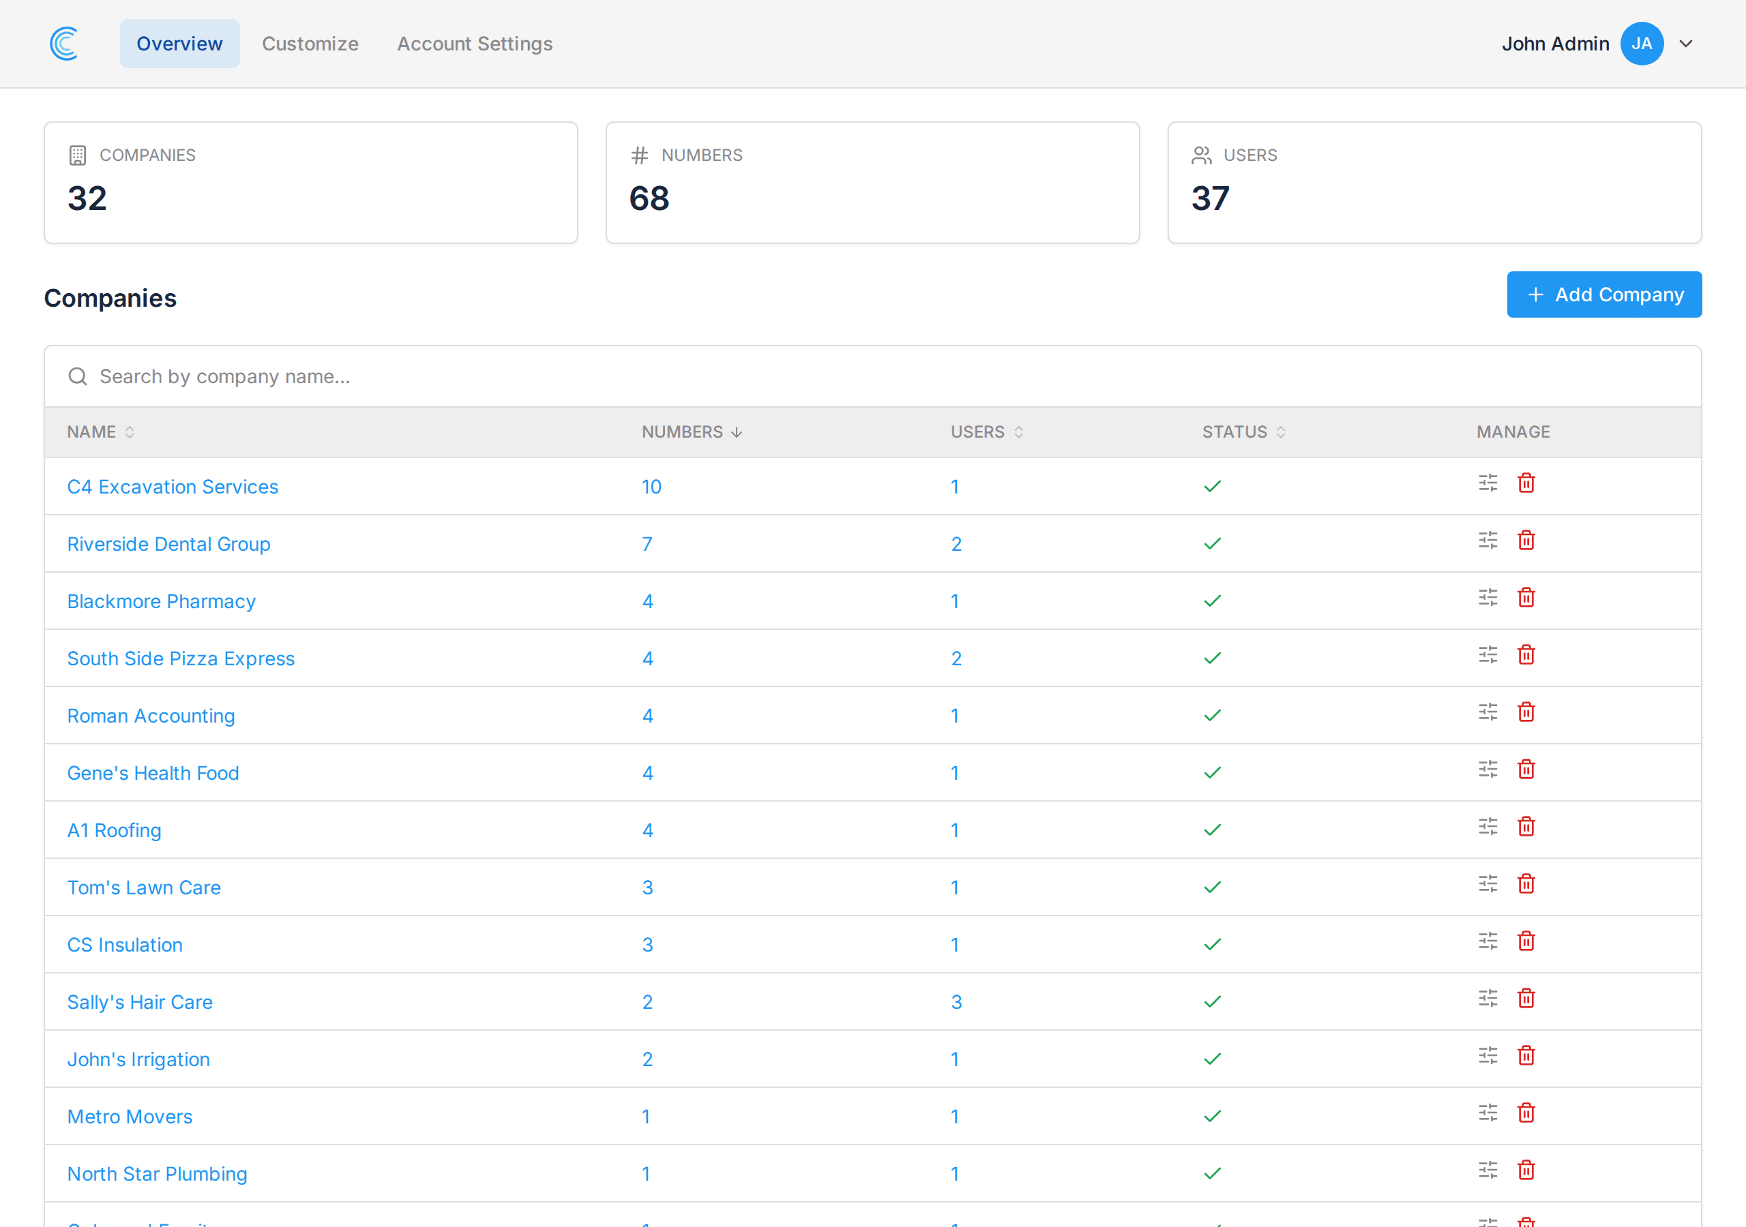Click numbers count 10 for C4 Excavation

coord(652,487)
